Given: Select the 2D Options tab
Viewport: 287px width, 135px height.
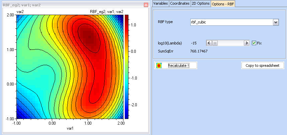Looking at the screenshot, I should point(200,3).
